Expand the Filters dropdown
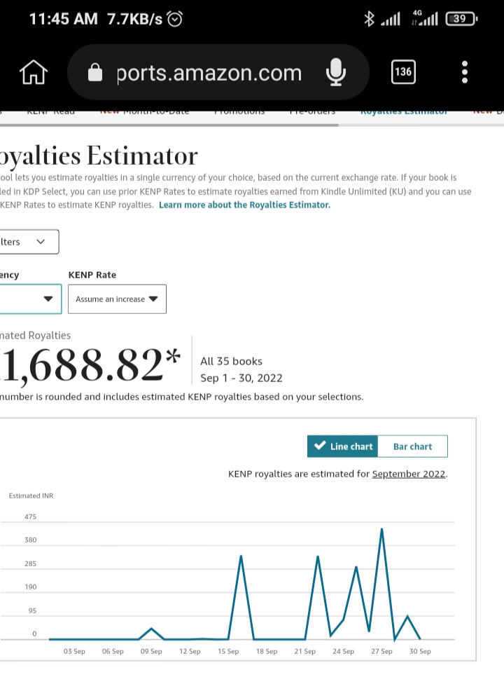This screenshot has height=677, width=504. [28, 242]
